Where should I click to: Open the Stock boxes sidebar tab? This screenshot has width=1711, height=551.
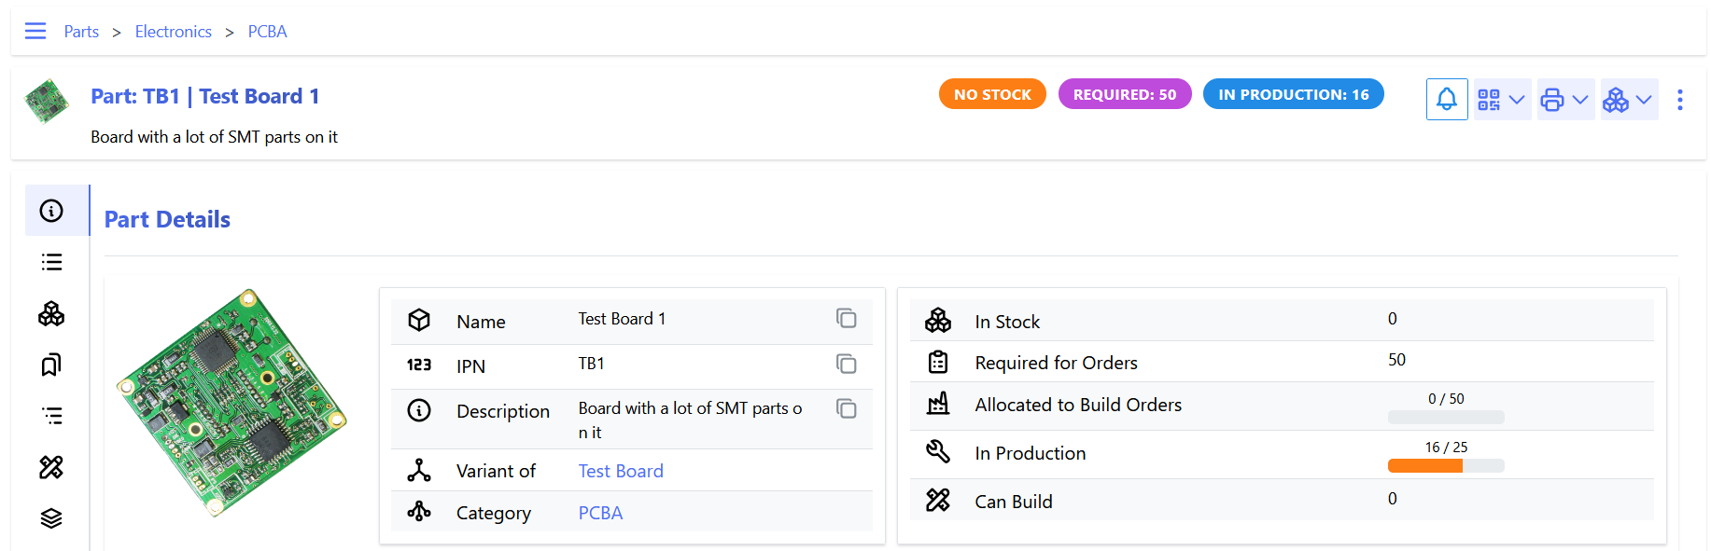tap(51, 313)
